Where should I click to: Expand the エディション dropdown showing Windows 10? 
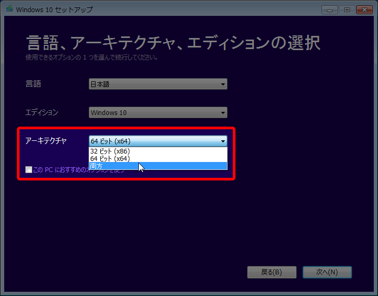pyautogui.click(x=158, y=112)
